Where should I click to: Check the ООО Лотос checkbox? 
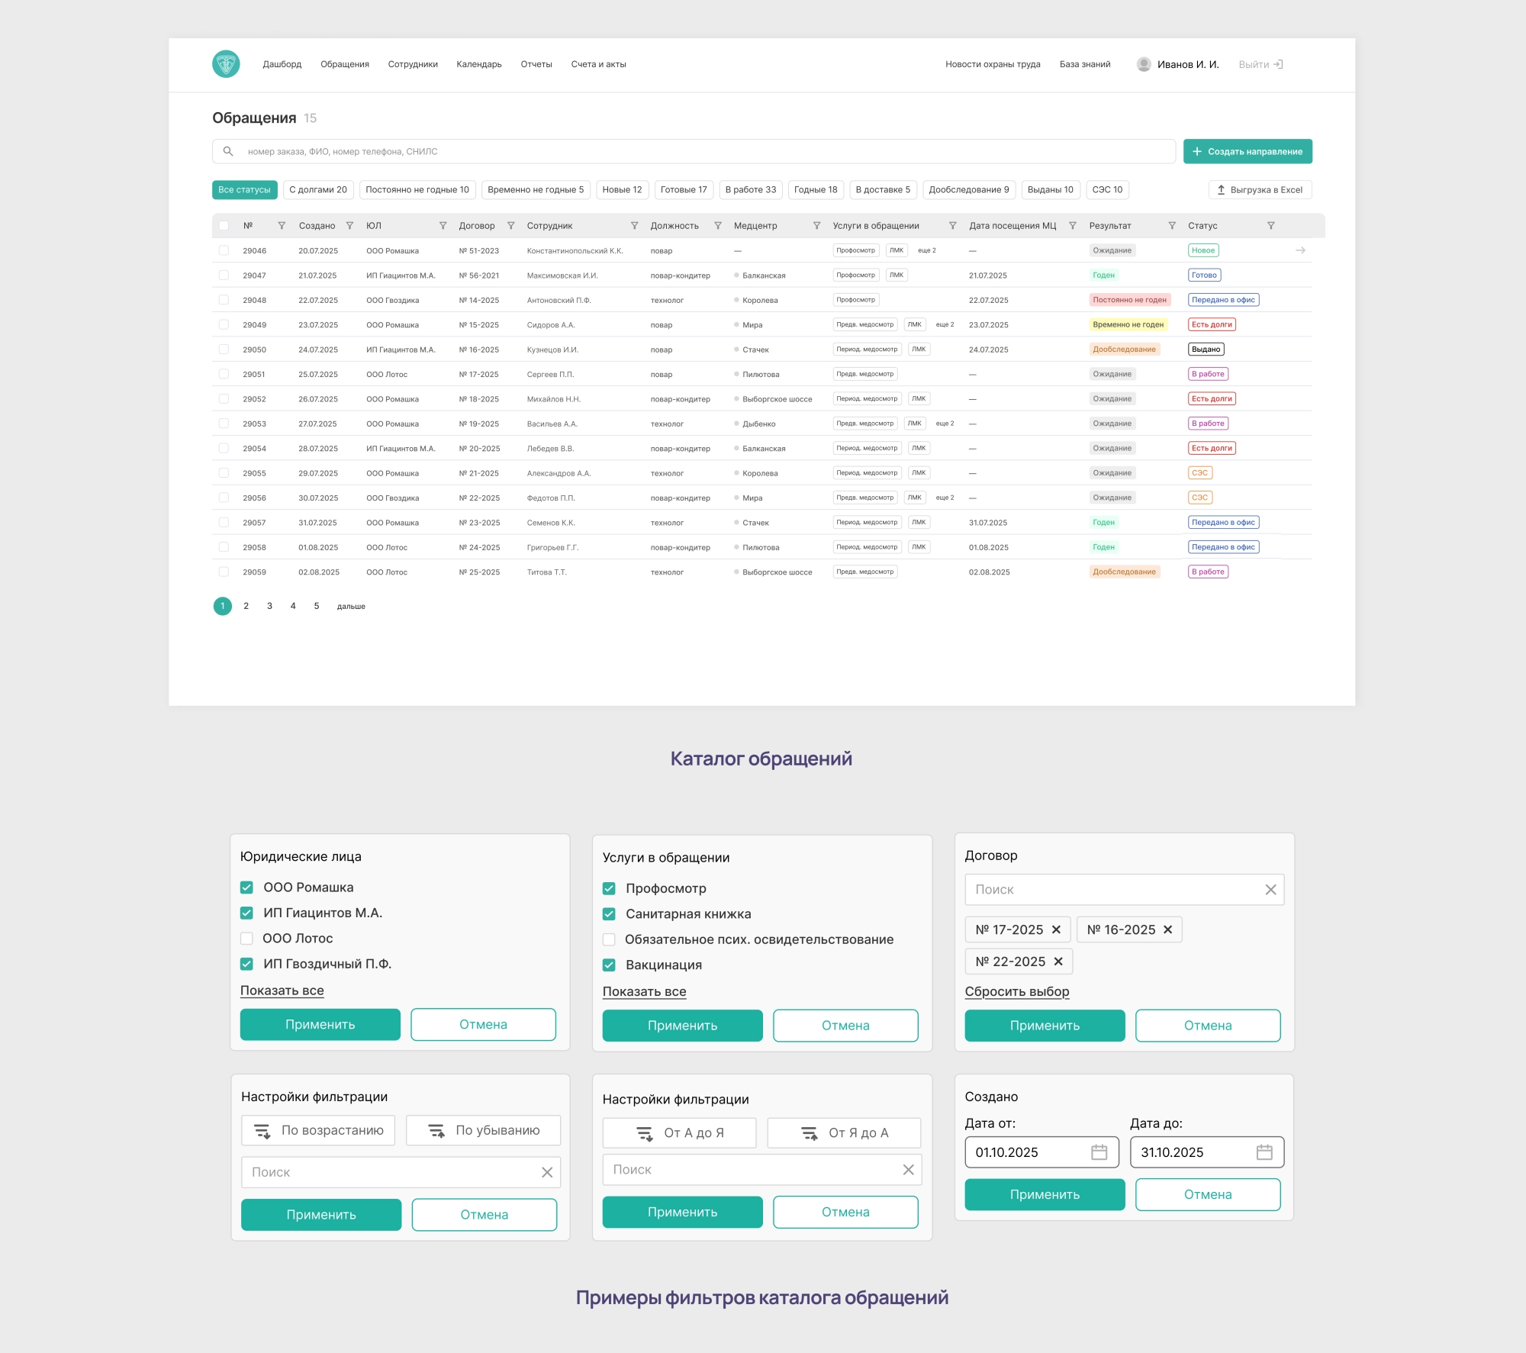pos(246,939)
